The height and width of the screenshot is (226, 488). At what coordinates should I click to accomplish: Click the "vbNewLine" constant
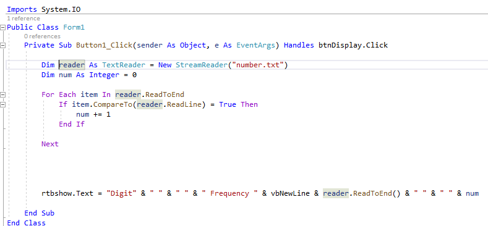290,193
